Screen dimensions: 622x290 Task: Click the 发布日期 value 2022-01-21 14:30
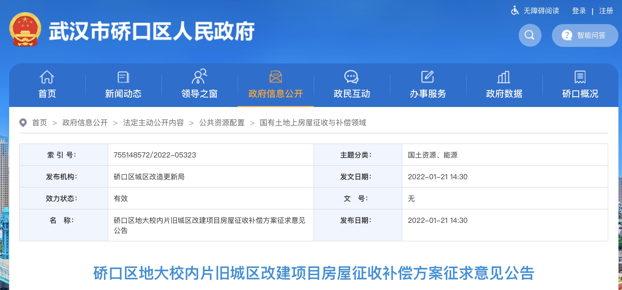[437, 220]
